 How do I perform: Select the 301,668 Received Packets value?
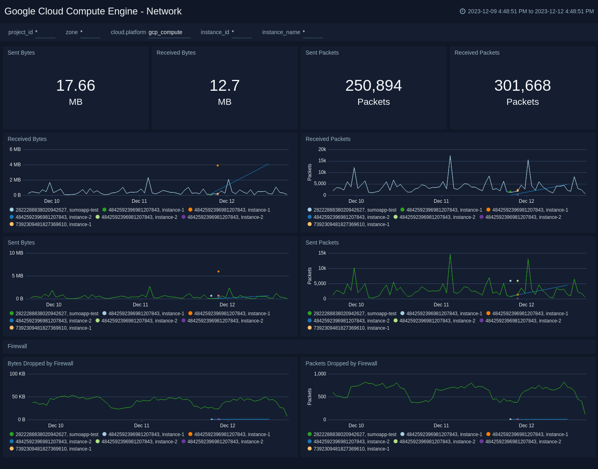tap(522, 92)
